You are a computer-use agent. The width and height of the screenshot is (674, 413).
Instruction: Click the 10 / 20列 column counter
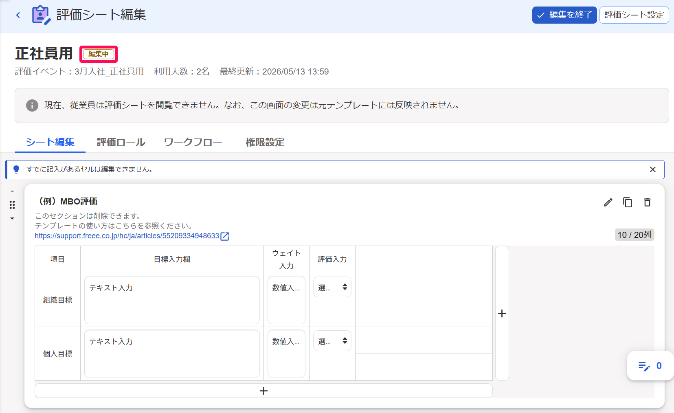point(634,235)
